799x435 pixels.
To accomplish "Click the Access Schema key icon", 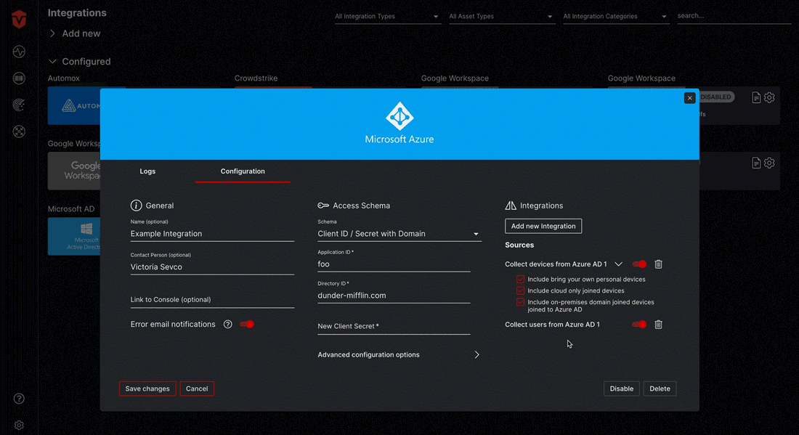I will coord(323,206).
